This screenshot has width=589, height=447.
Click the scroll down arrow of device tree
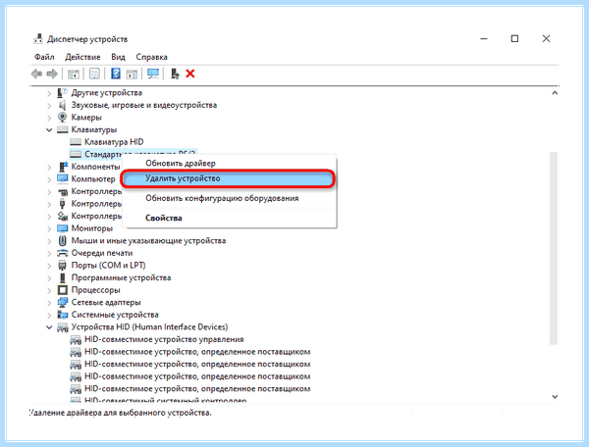pos(555,397)
